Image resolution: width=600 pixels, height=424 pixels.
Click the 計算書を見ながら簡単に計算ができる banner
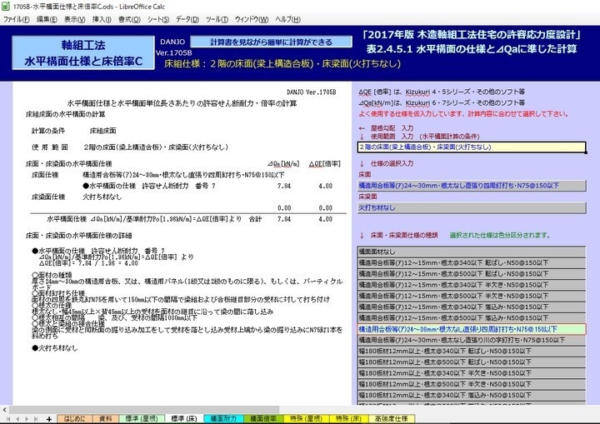pos(272,42)
